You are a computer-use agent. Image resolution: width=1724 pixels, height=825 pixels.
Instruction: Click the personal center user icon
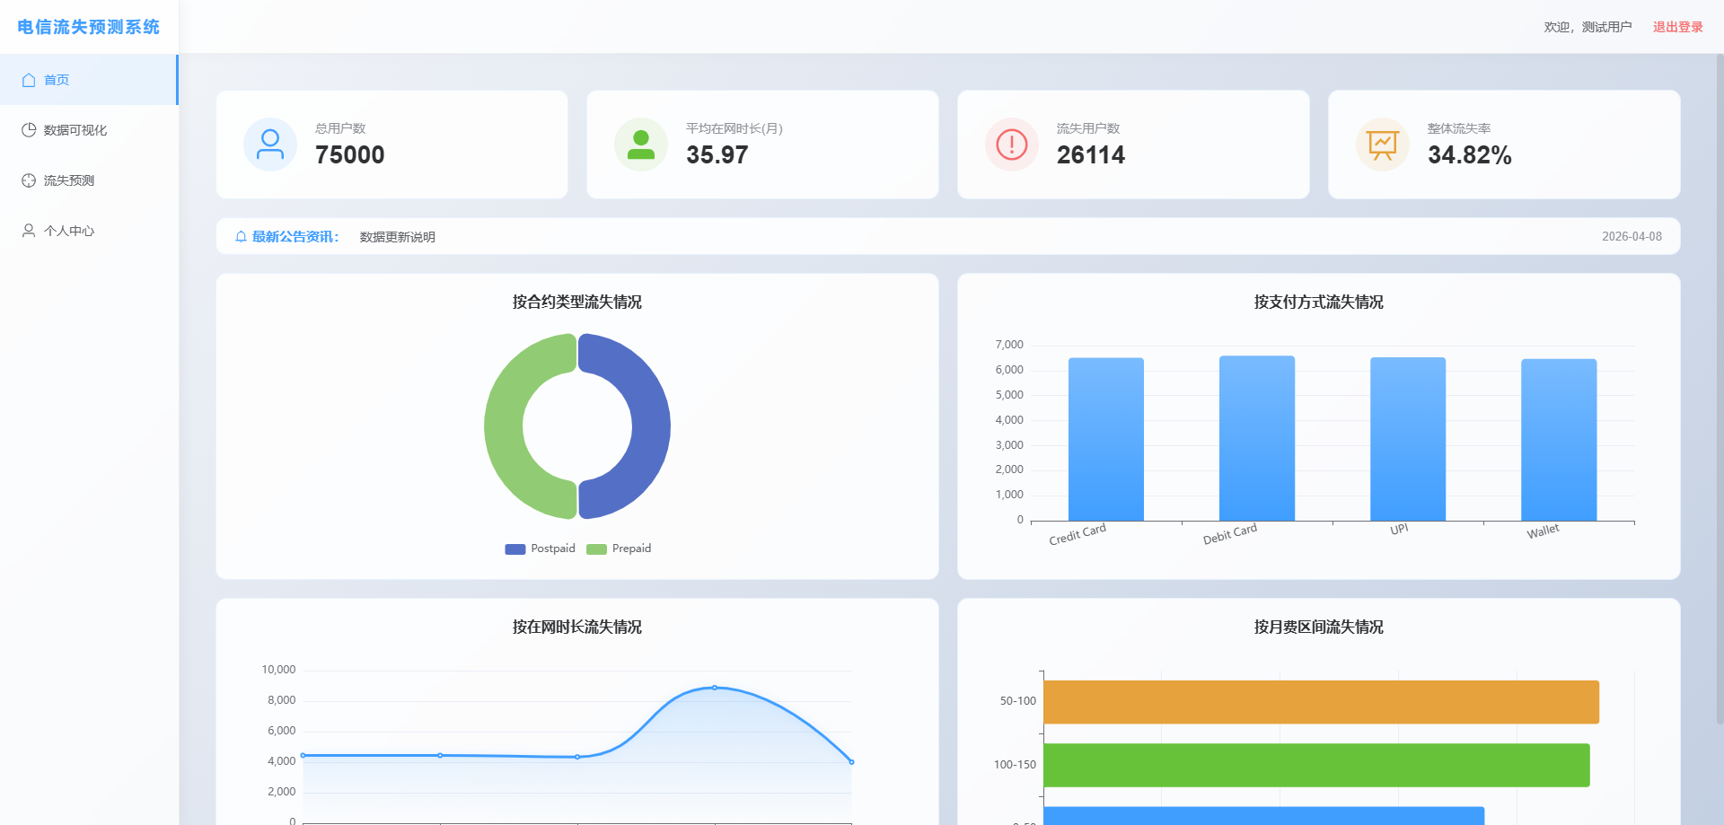[29, 231]
